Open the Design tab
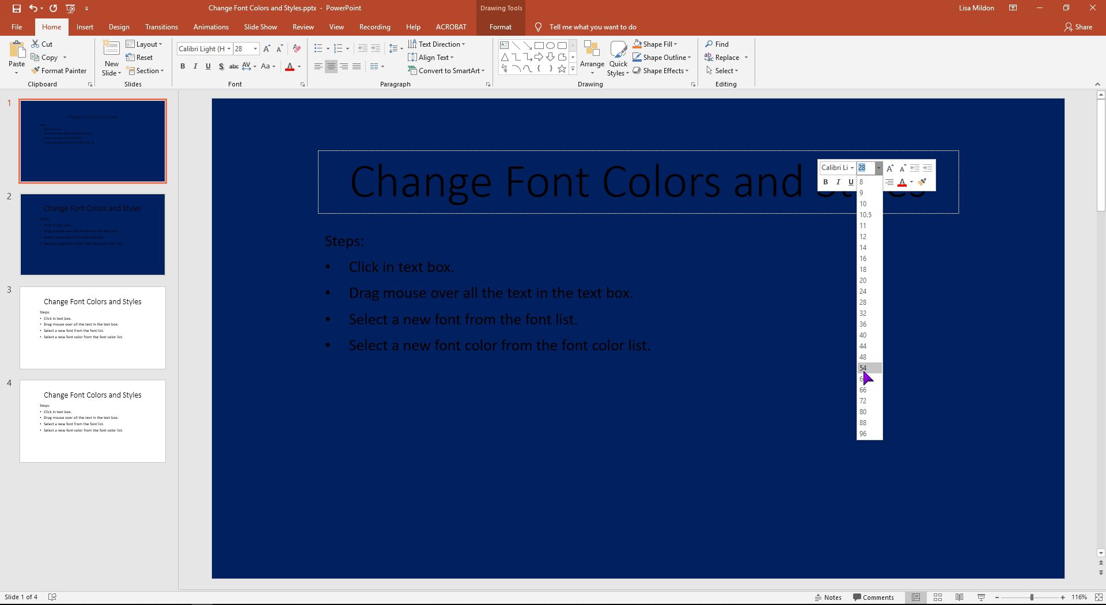Image resolution: width=1106 pixels, height=605 pixels. (x=119, y=27)
